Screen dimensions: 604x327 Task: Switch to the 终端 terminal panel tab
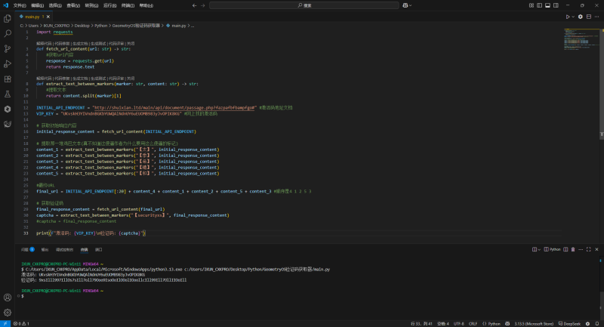click(x=84, y=248)
